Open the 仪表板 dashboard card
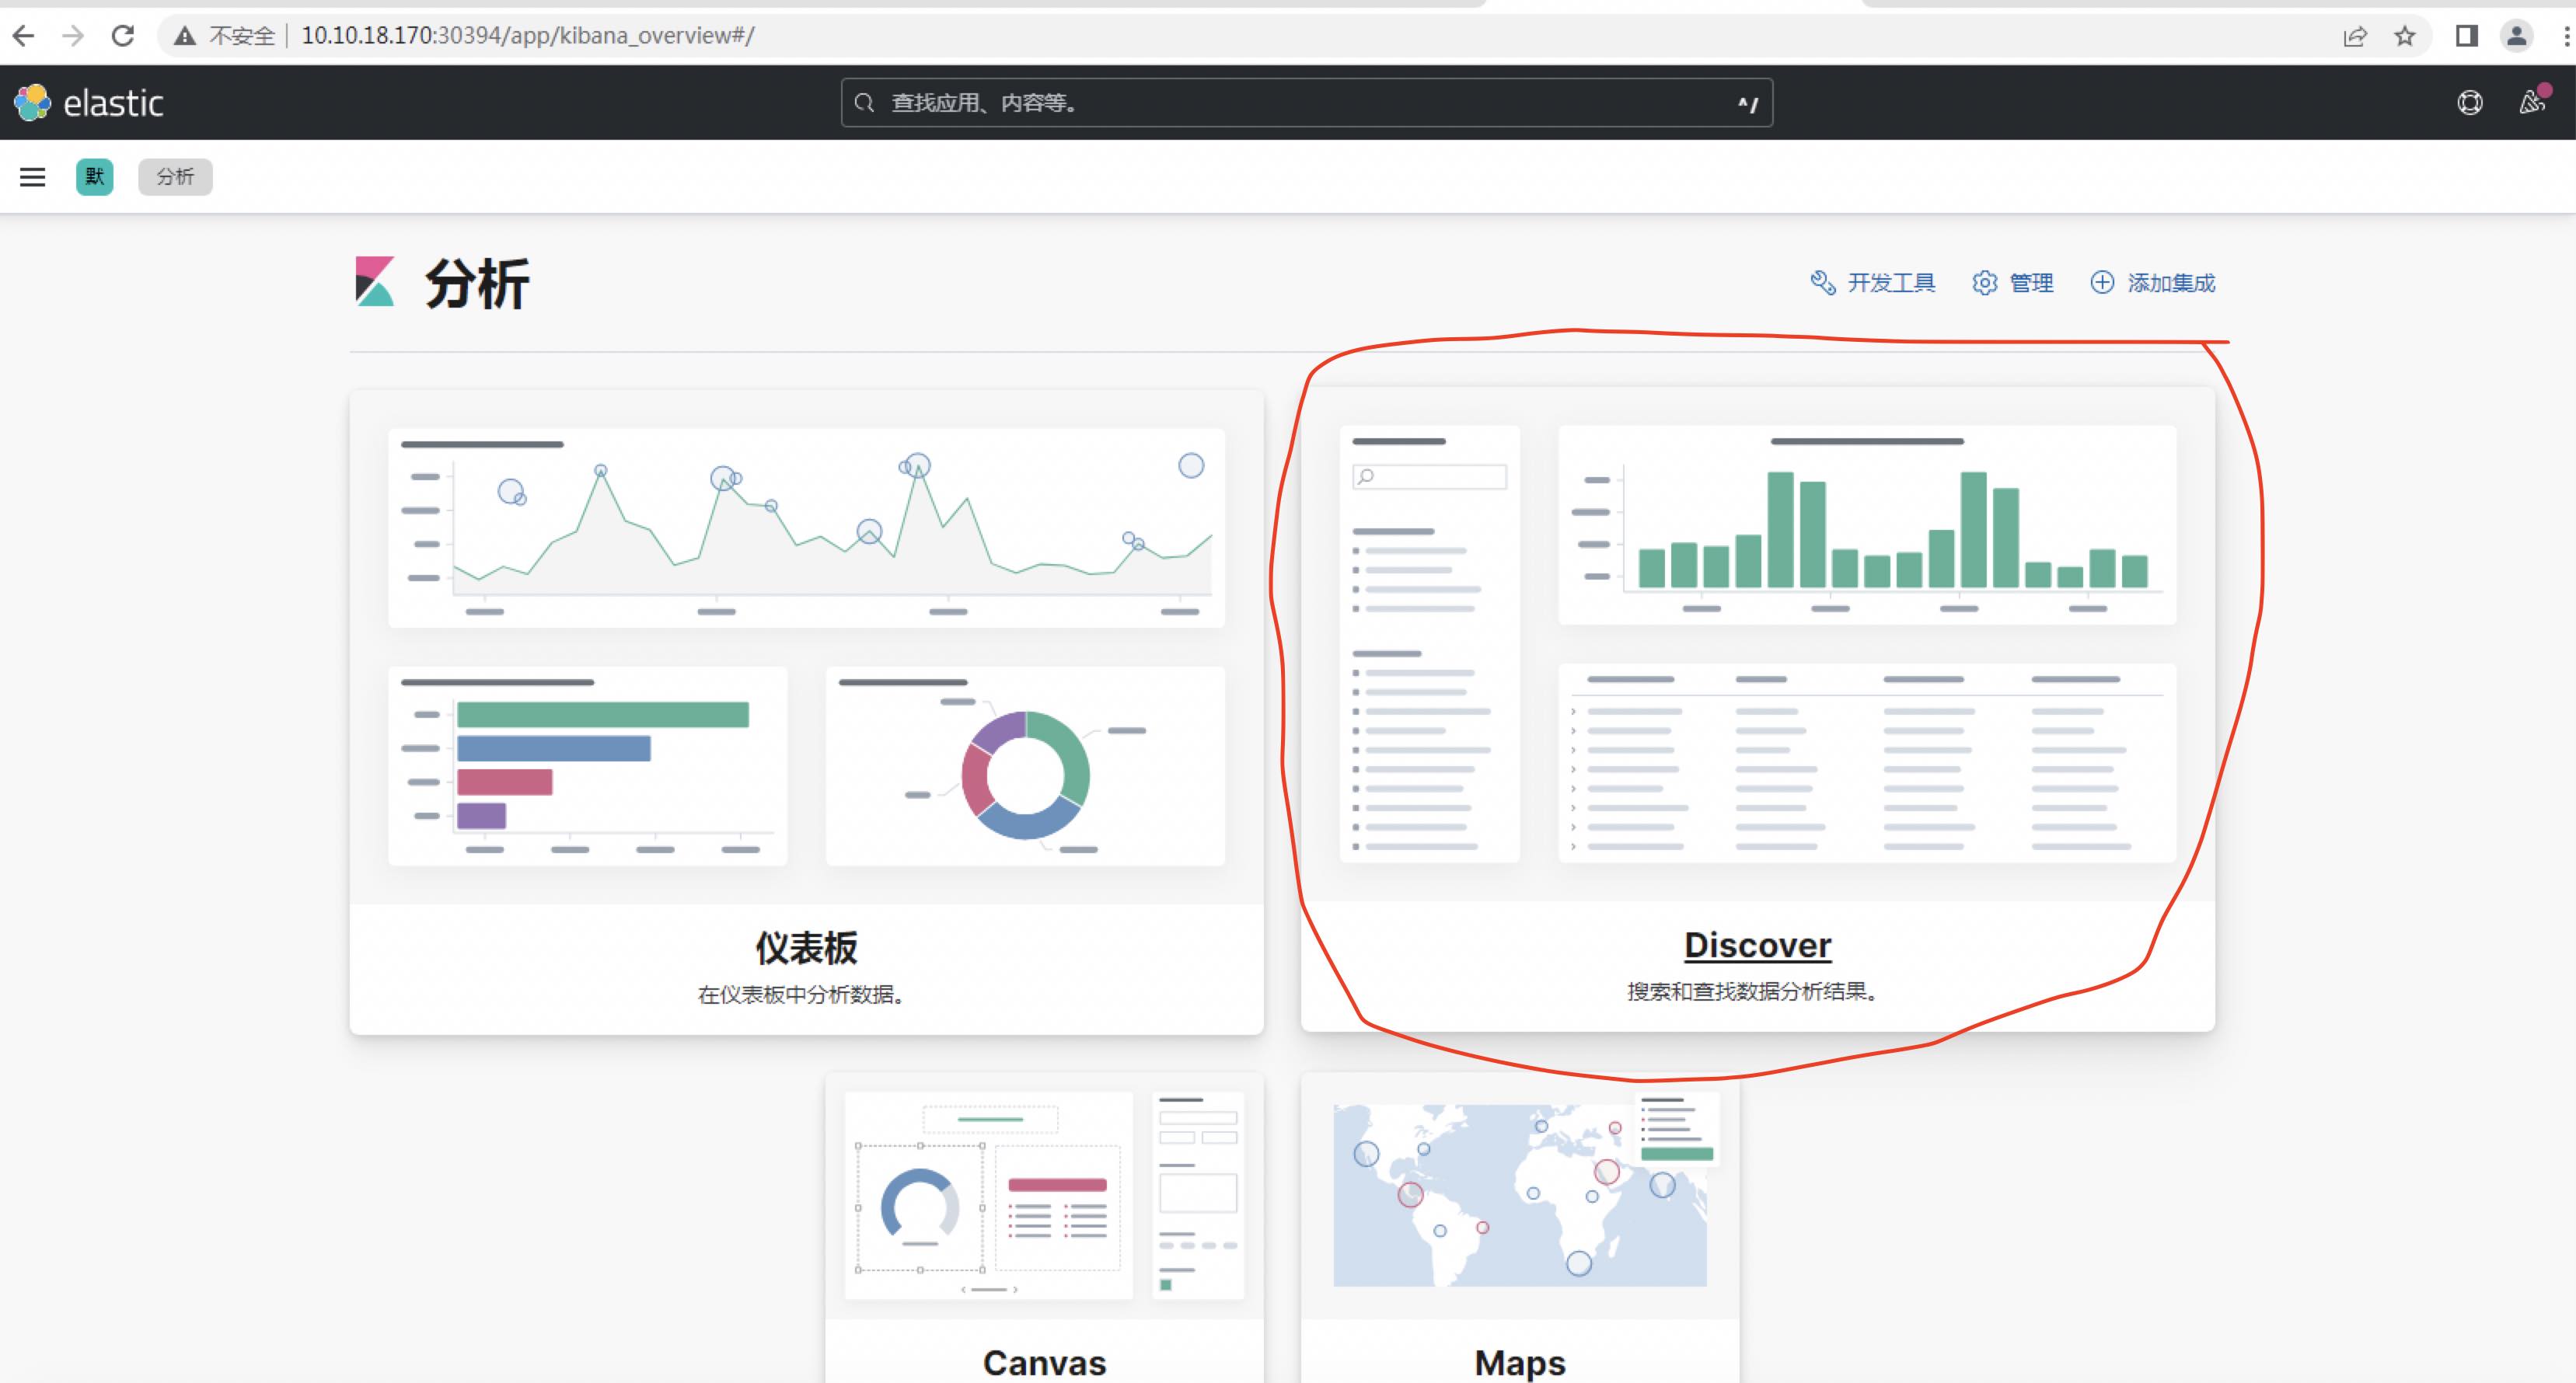 (806, 946)
